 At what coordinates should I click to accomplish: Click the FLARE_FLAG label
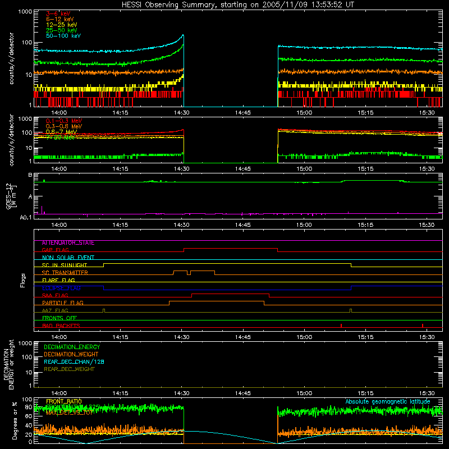pyautogui.click(x=58, y=280)
